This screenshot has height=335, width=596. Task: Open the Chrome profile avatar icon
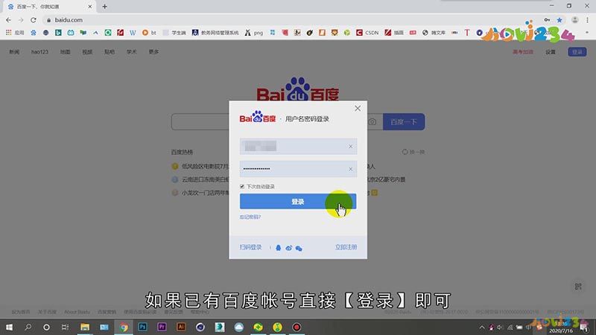pos(574,20)
